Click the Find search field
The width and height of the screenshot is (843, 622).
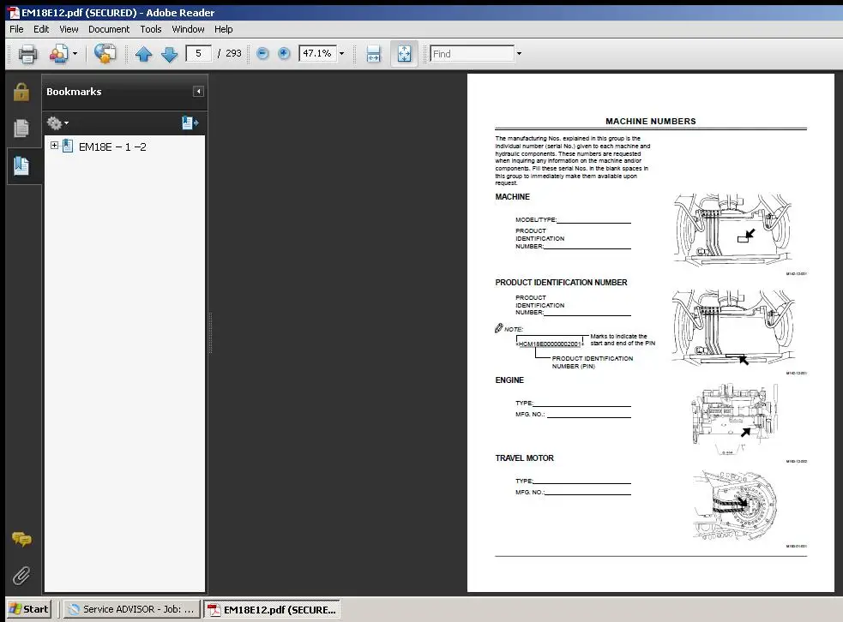(x=472, y=53)
